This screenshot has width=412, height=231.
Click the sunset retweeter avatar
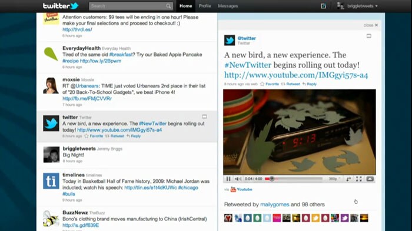[x=364, y=218]
